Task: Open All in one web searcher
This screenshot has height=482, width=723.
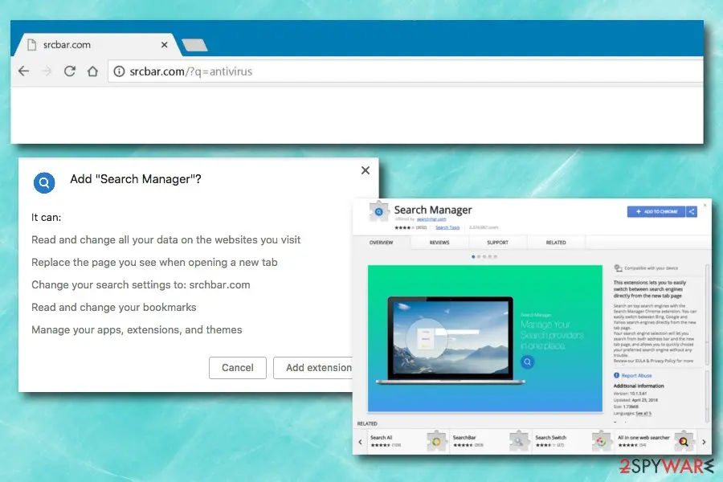Action: 643,437
